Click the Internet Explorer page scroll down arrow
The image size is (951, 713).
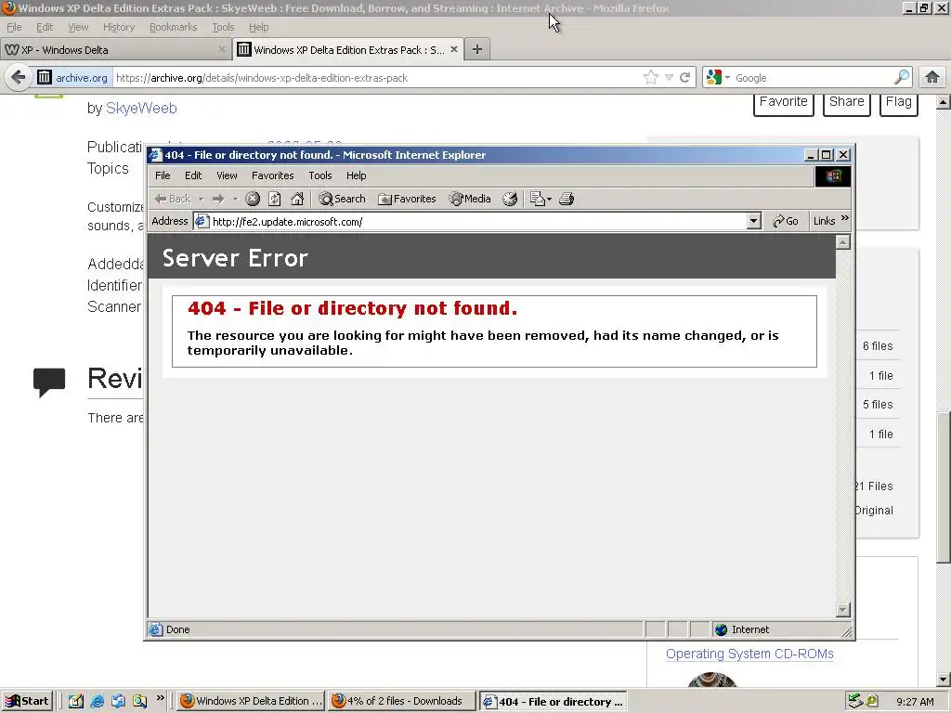pos(843,609)
